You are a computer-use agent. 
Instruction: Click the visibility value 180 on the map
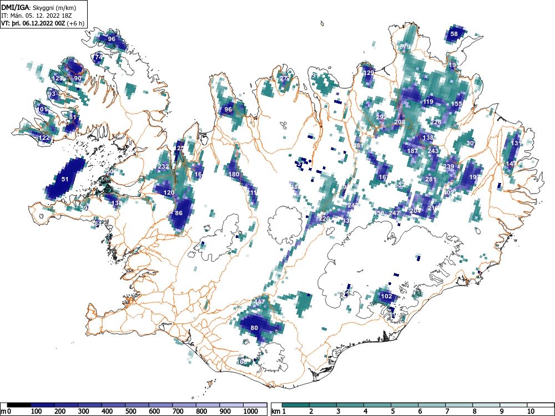234,174
